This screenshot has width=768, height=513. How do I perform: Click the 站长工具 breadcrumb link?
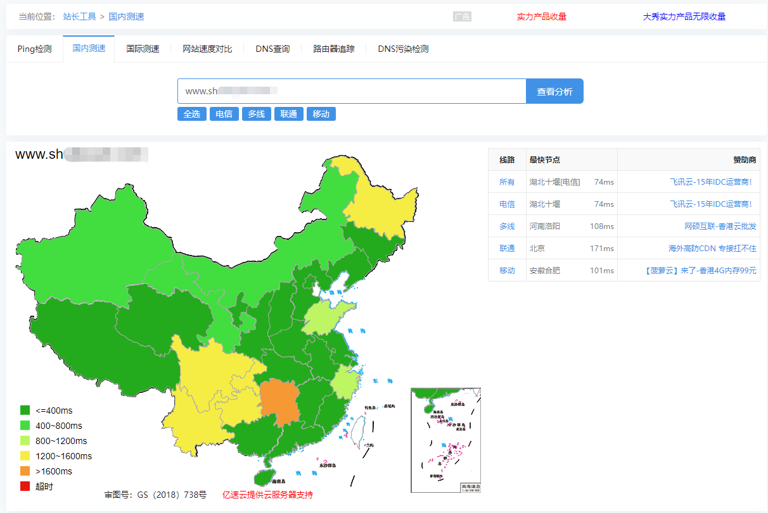pyautogui.click(x=80, y=16)
